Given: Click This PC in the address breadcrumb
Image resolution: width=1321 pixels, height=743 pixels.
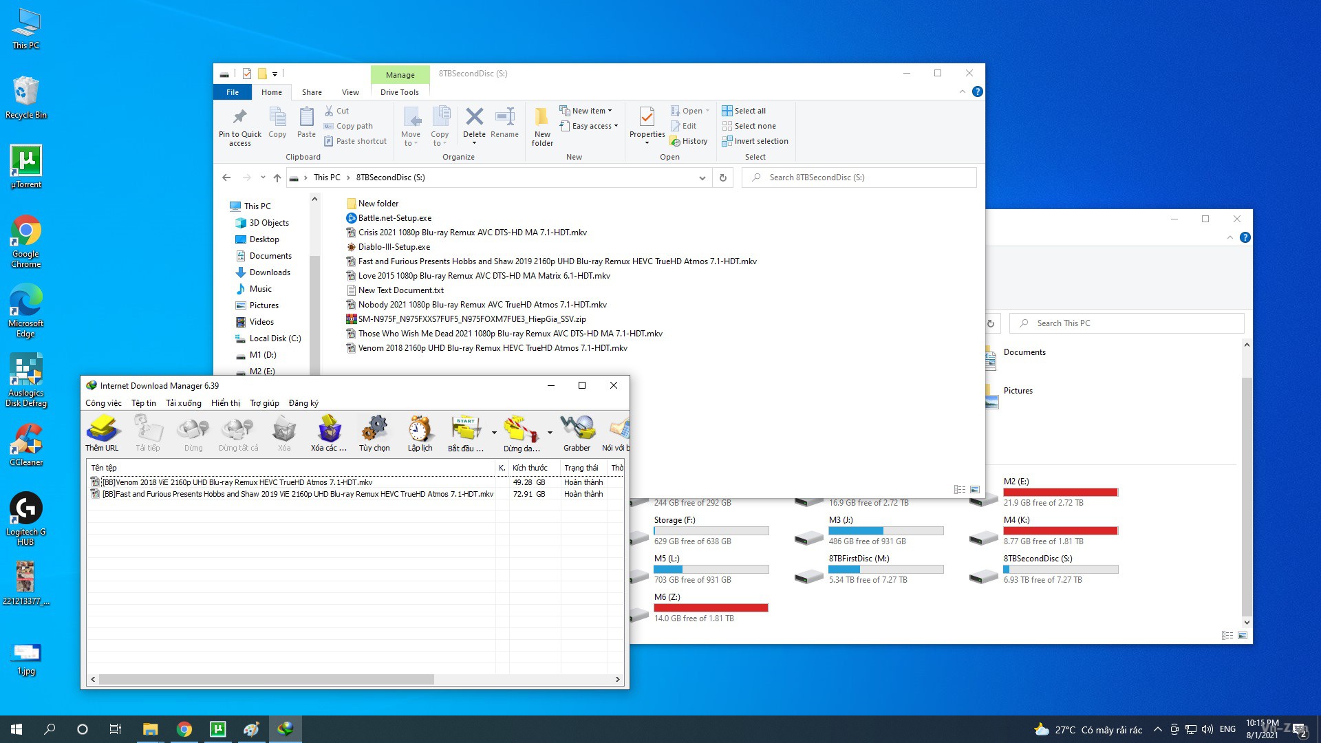Looking at the screenshot, I should (x=327, y=177).
